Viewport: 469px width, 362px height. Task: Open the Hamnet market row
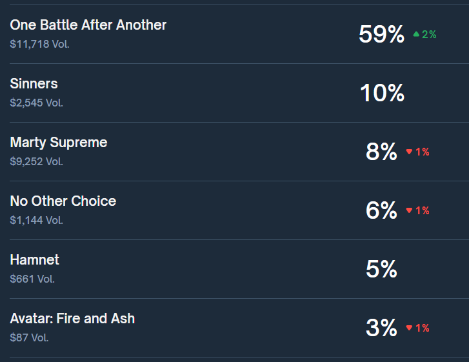click(35, 260)
